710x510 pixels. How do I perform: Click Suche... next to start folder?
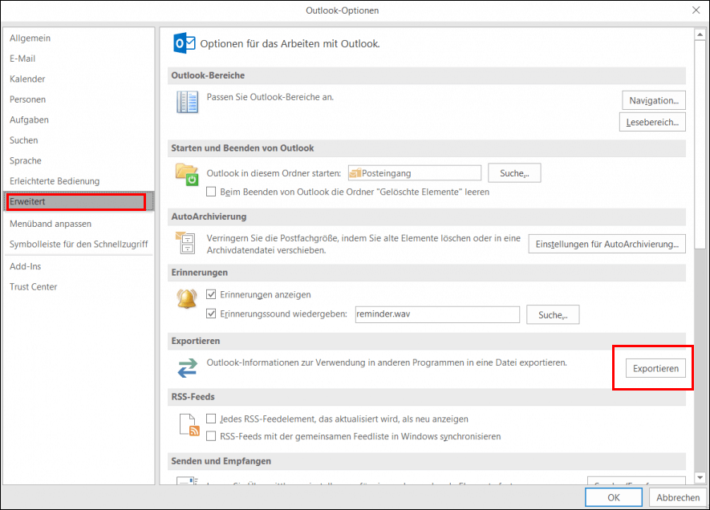click(x=514, y=173)
